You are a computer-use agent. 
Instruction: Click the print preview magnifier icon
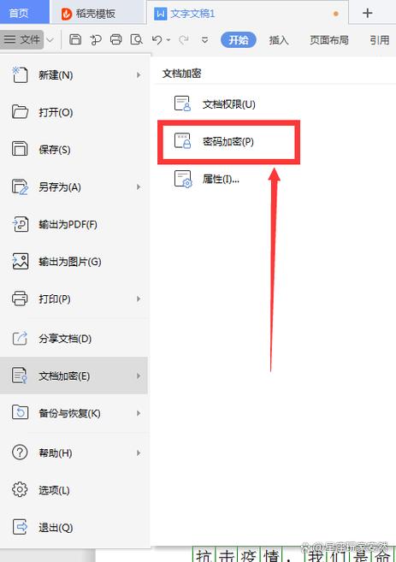click(137, 39)
